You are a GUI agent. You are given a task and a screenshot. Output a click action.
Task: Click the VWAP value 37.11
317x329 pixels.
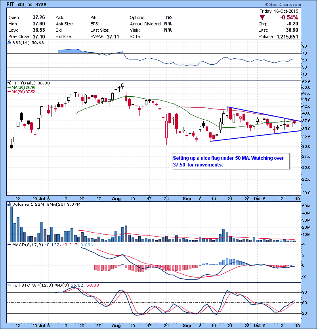113,37
